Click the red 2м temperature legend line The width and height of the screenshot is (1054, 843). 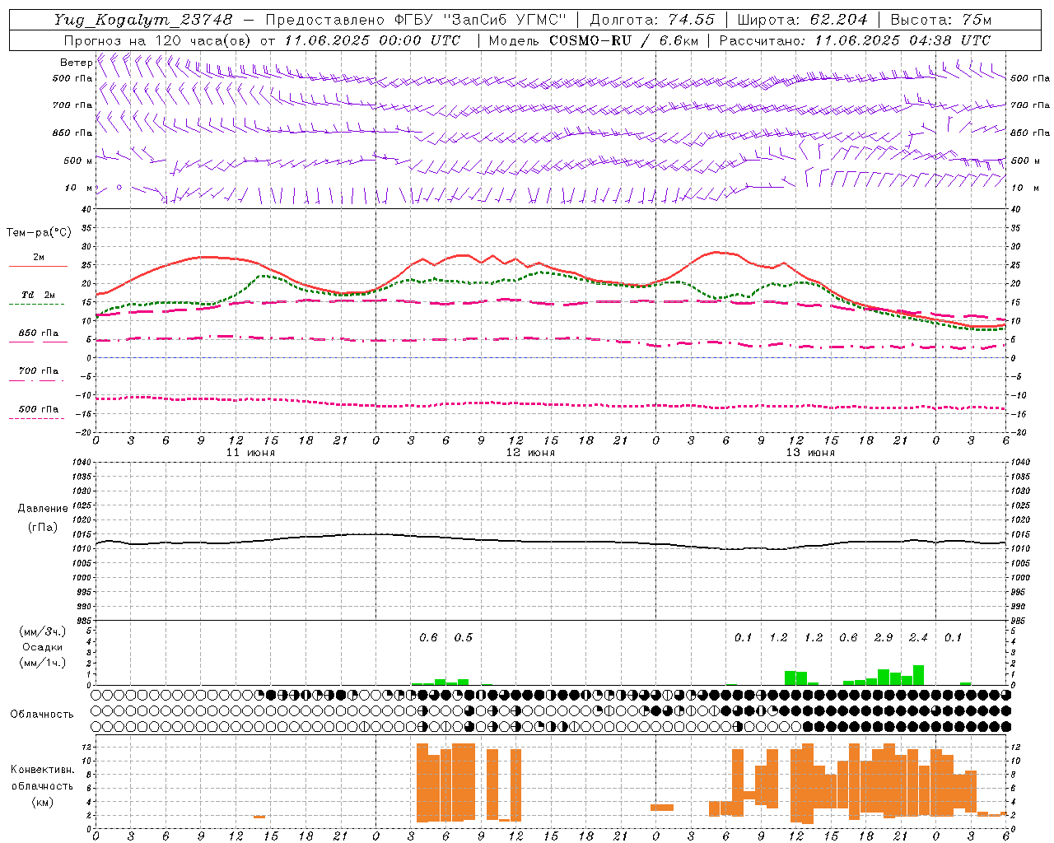point(38,266)
